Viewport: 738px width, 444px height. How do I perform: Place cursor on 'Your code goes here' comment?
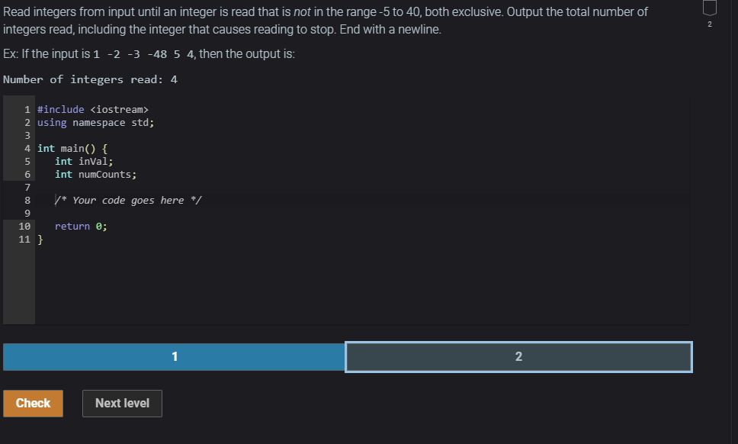[128, 200]
